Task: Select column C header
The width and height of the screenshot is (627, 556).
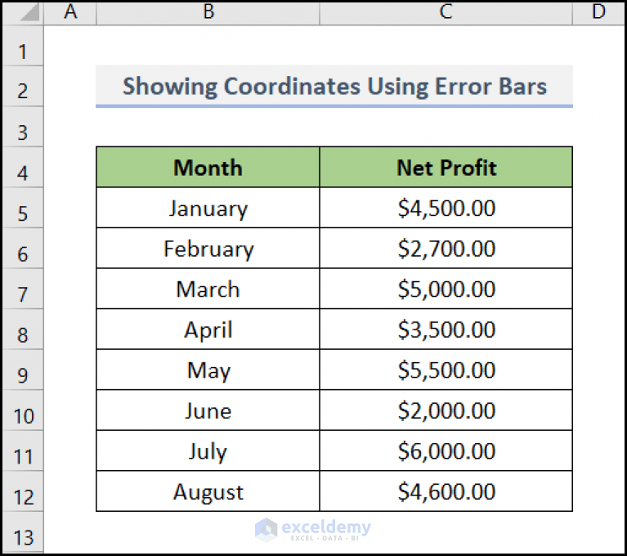Action: tap(446, 12)
